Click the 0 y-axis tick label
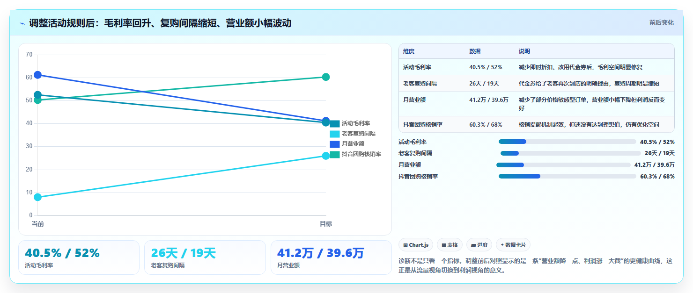The width and height of the screenshot is (693, 293). click(x=31, y=215)
